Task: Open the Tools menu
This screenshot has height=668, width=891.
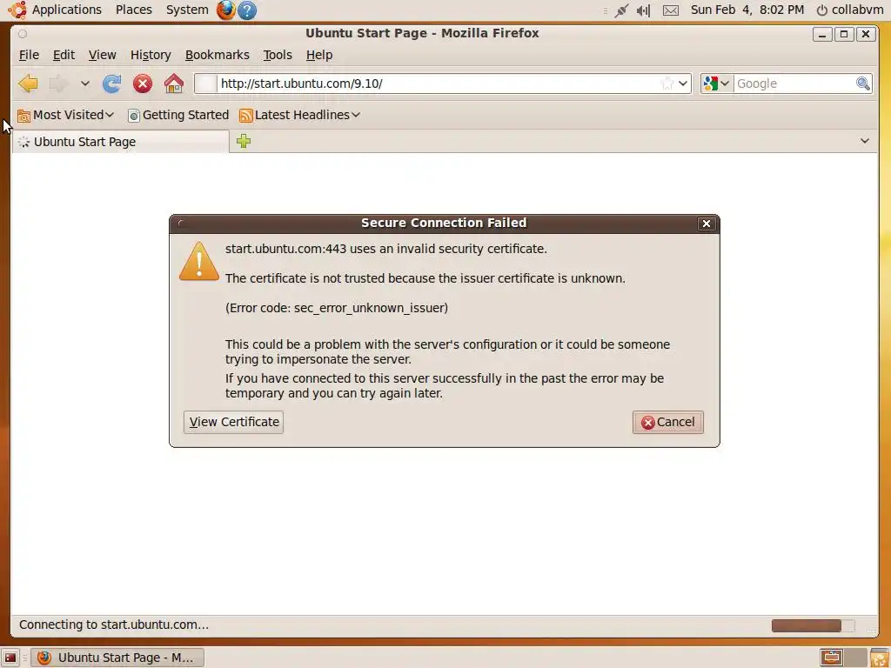Action: [278, 55]
